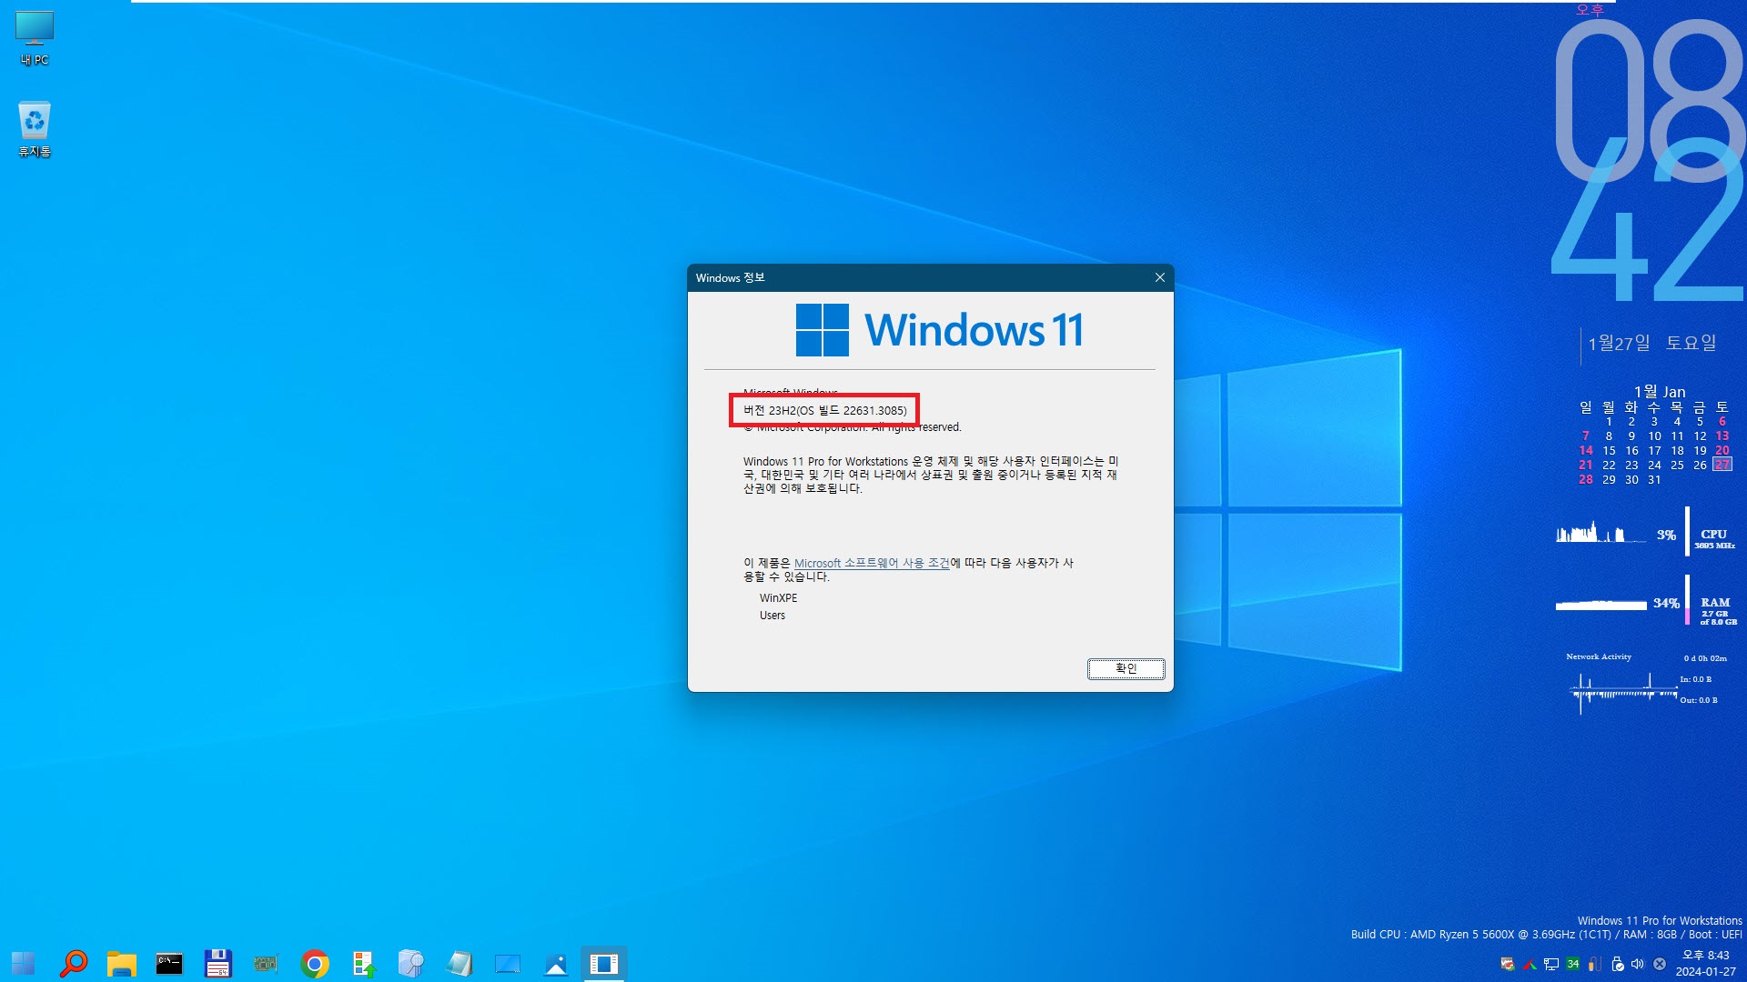The width and height of the screenshot is (1747, 982).
Task: Select the active Windows 정보 taskbar item
Action: 604,963
